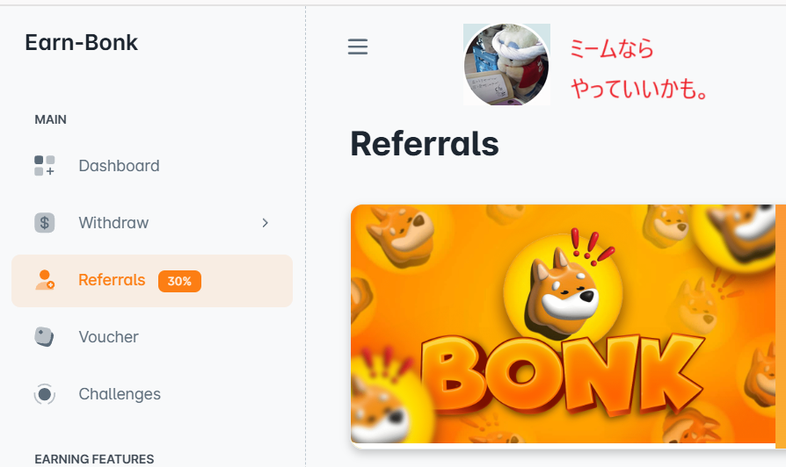
Task: Click the Referrals page heading
Action: [x=424, y=144]
